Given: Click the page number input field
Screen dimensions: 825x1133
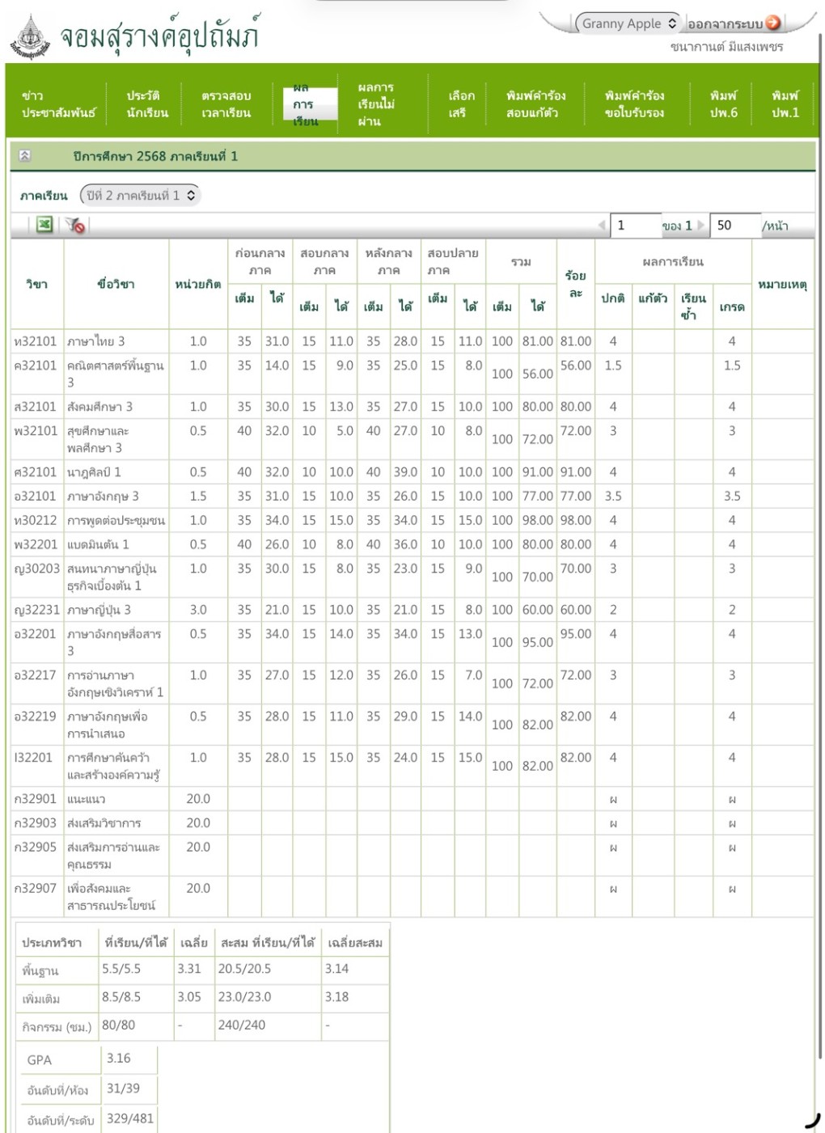Looking at the screenshot, I should [x=636, y=225].
